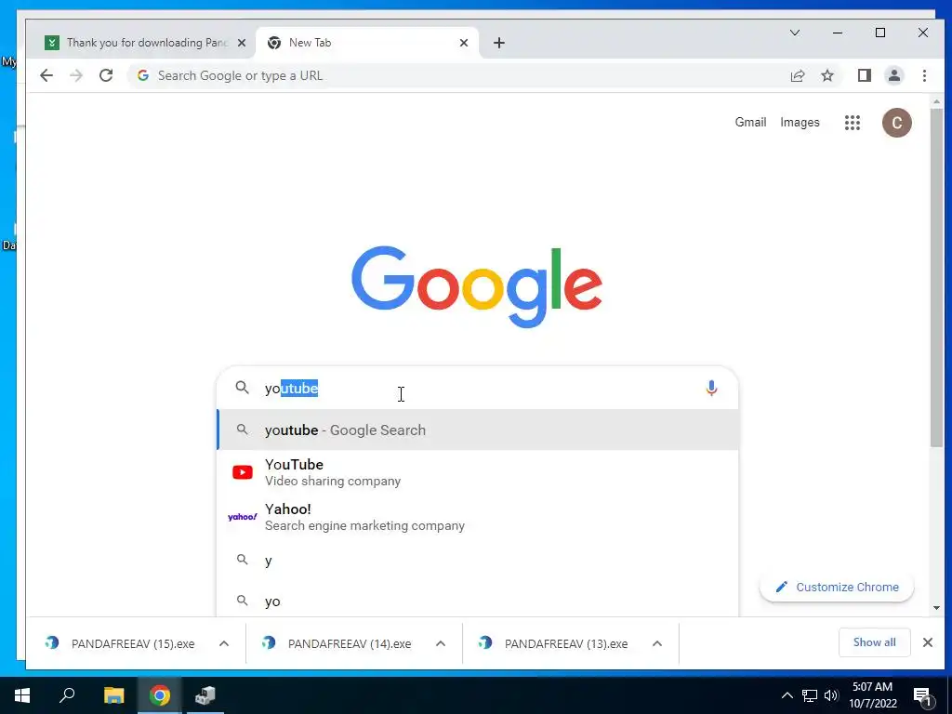The height and width of the screenshot is (714, 952).
Task: Close the Thank you for downloading tab
Action: tap(241, 43)
